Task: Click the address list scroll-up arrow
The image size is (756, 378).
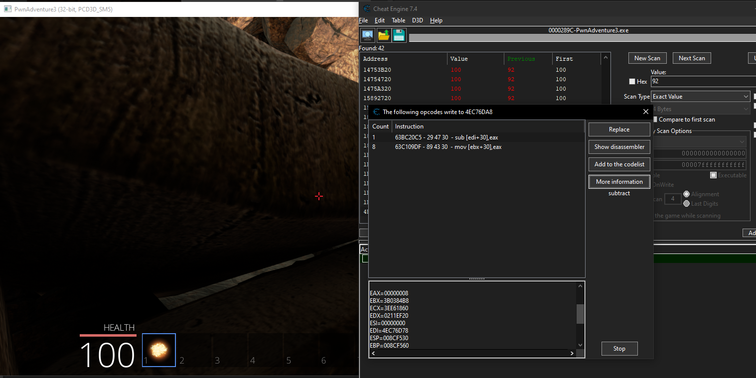Action: pos(606,58)
